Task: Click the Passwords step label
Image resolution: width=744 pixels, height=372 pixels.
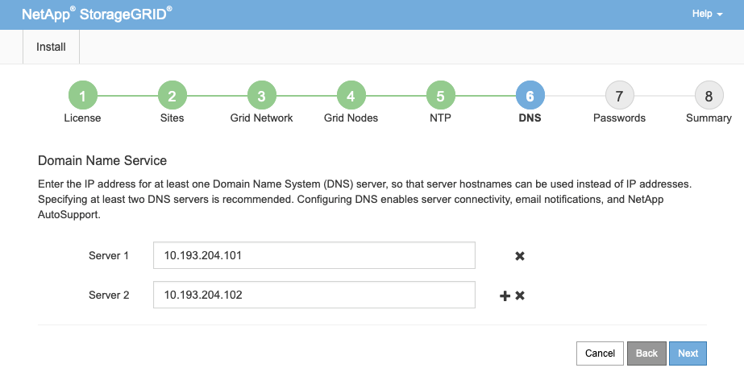Action: 619,118
